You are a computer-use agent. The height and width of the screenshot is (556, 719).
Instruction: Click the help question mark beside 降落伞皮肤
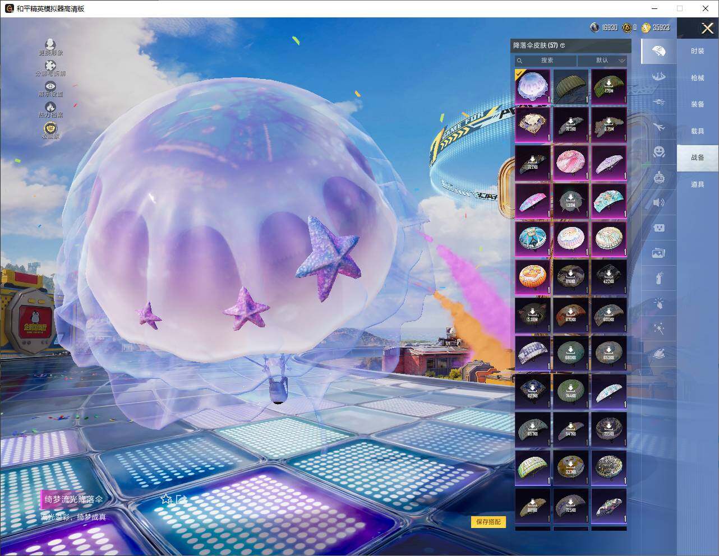click(563, 45)
